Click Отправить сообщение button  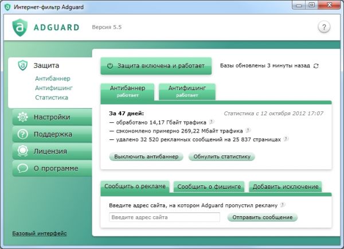pyautogui.click(x=263, y=217)
